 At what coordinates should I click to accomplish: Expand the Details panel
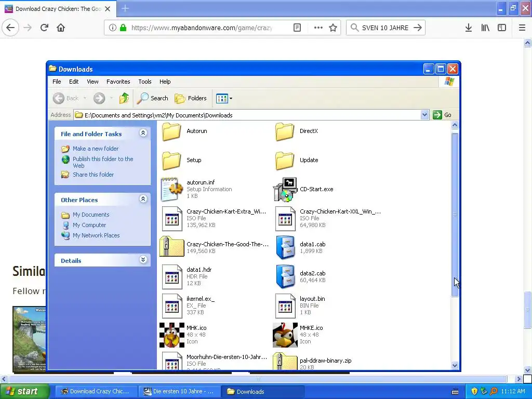(x=143, y=260)
